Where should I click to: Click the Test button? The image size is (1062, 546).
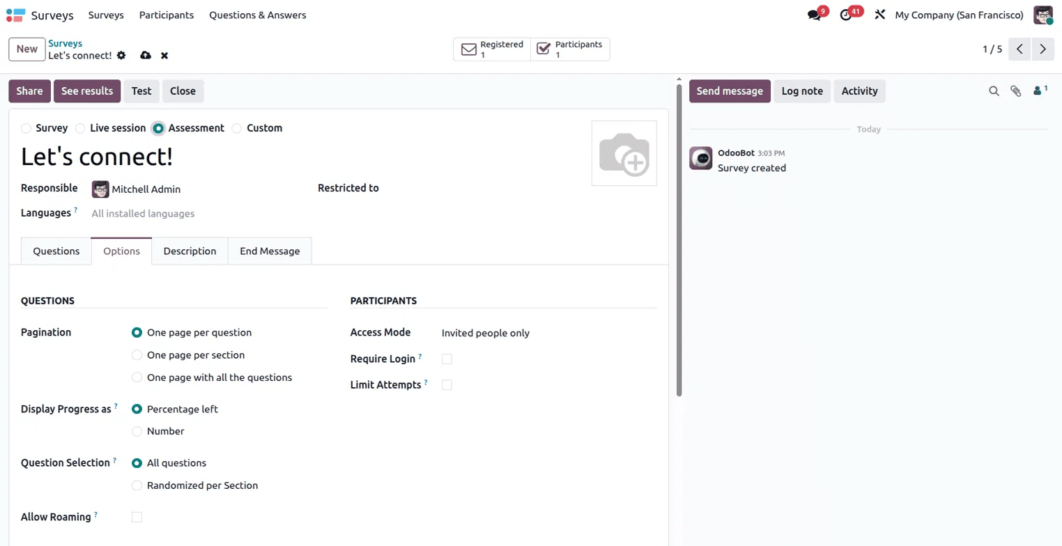(x=141, y=91)
